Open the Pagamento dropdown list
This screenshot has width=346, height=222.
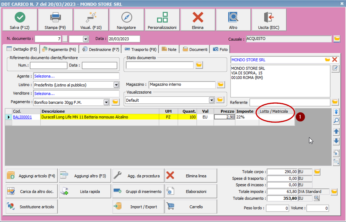pyautogui.click(x=106, y=102)
